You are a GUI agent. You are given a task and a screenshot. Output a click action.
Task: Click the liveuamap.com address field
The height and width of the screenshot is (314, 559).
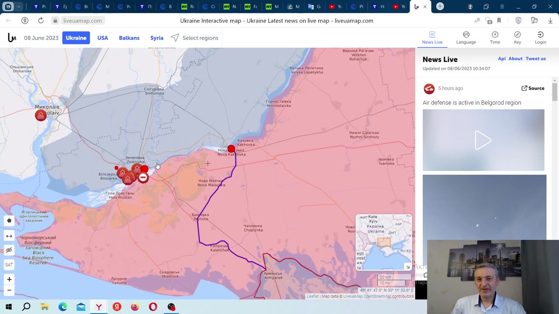83,20
